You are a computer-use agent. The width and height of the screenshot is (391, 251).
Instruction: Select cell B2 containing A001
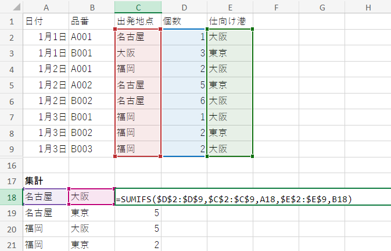tap(92, 37)
